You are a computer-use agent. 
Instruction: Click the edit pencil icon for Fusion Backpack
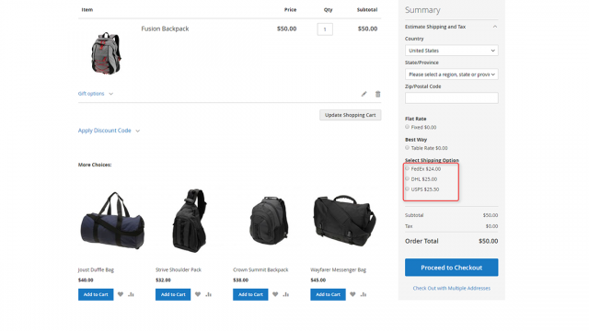(x=364, y=94)
